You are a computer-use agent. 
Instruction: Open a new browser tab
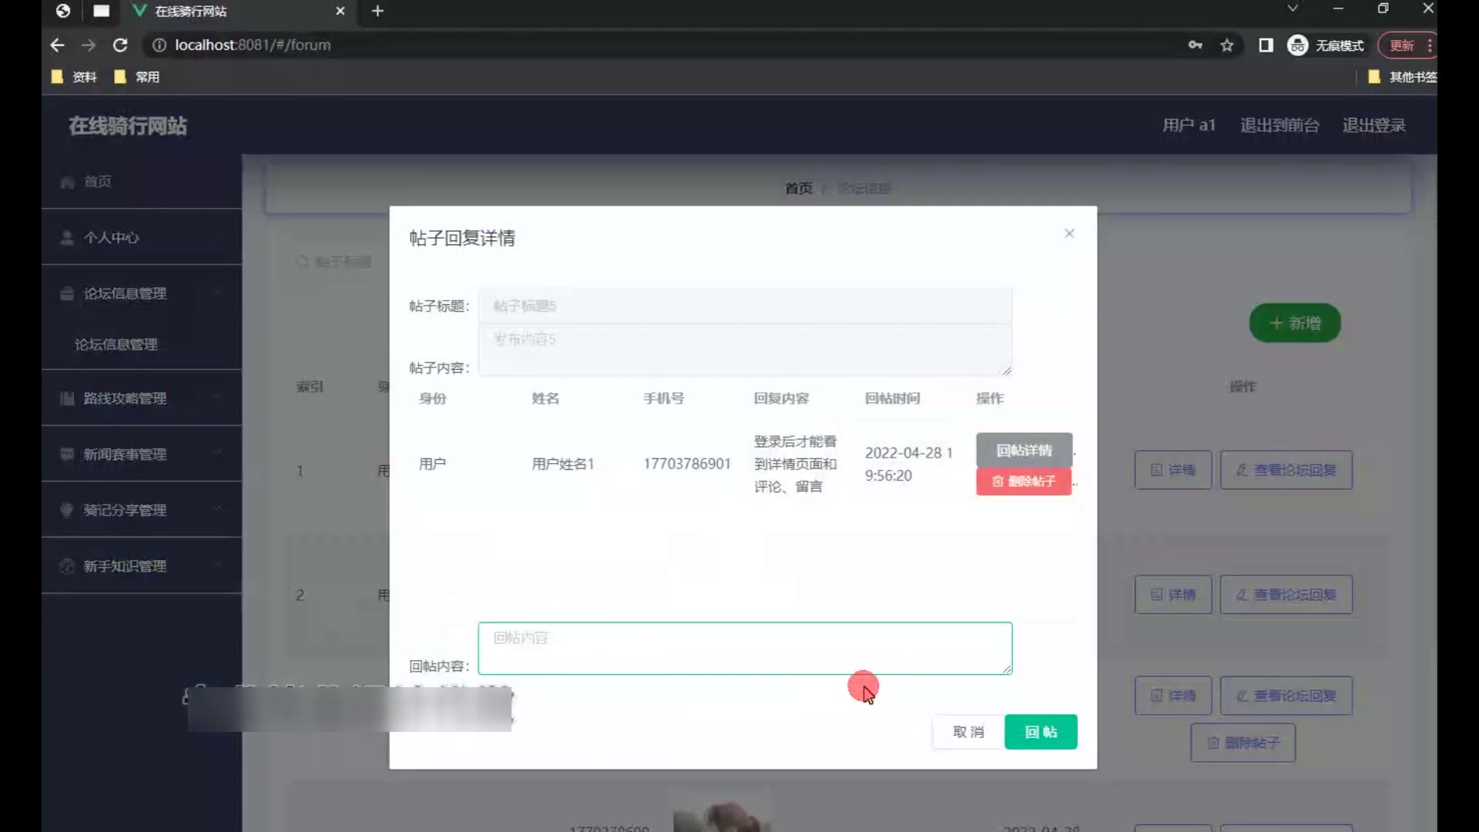click(377, 11)
